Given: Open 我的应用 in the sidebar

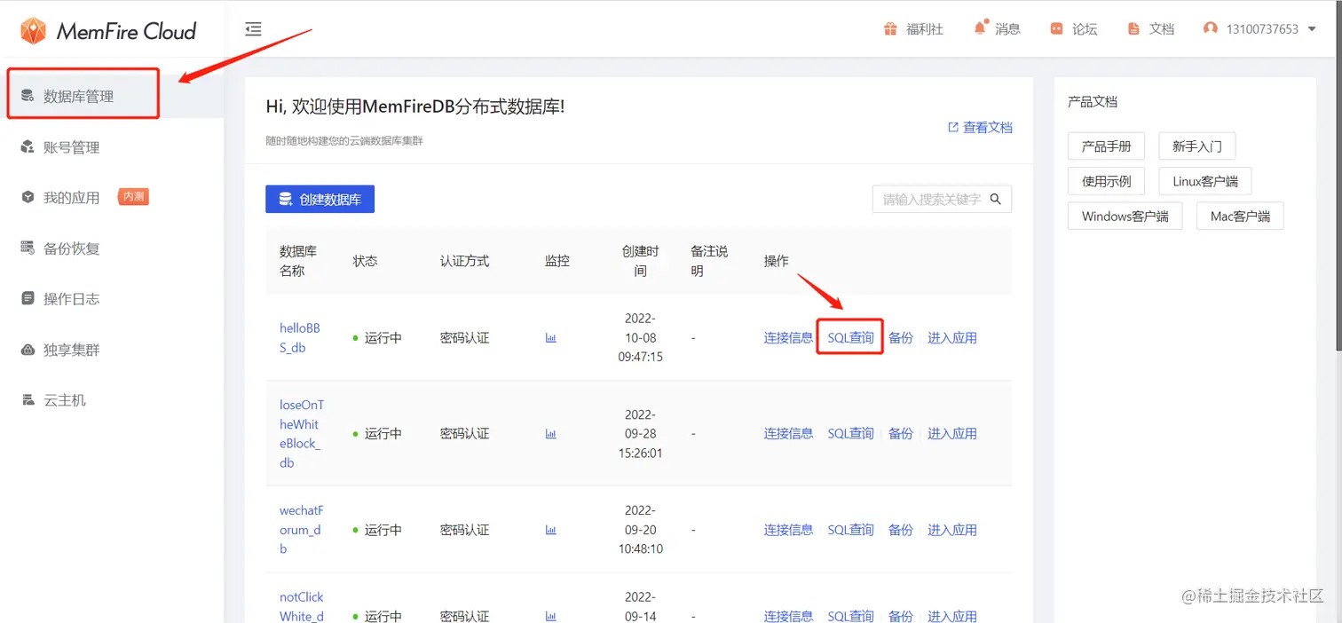Looking at the screenshot, I should coord(112,197).
